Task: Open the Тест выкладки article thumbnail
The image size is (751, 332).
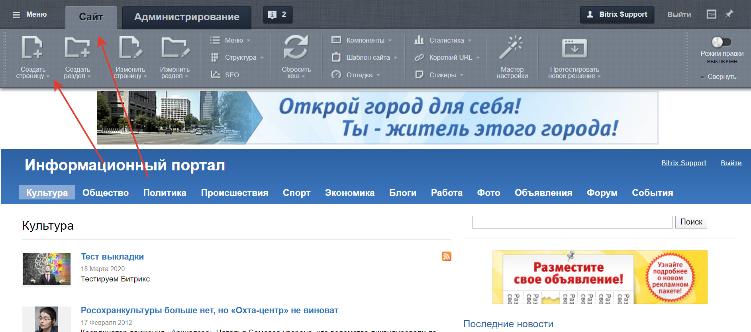Action: 47,269
